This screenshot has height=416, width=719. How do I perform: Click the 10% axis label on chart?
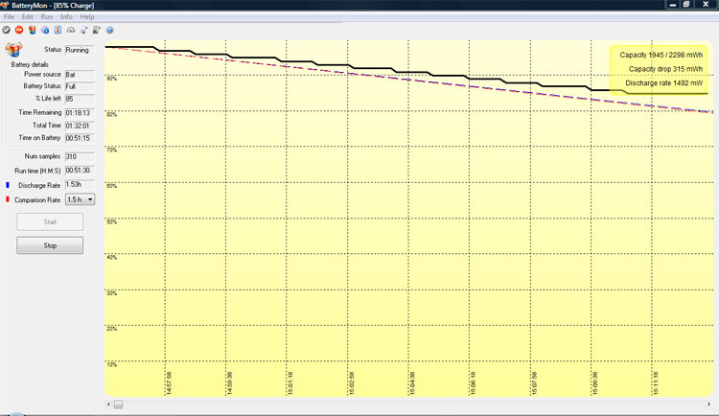pyautogui.click(x=112, y=365)
